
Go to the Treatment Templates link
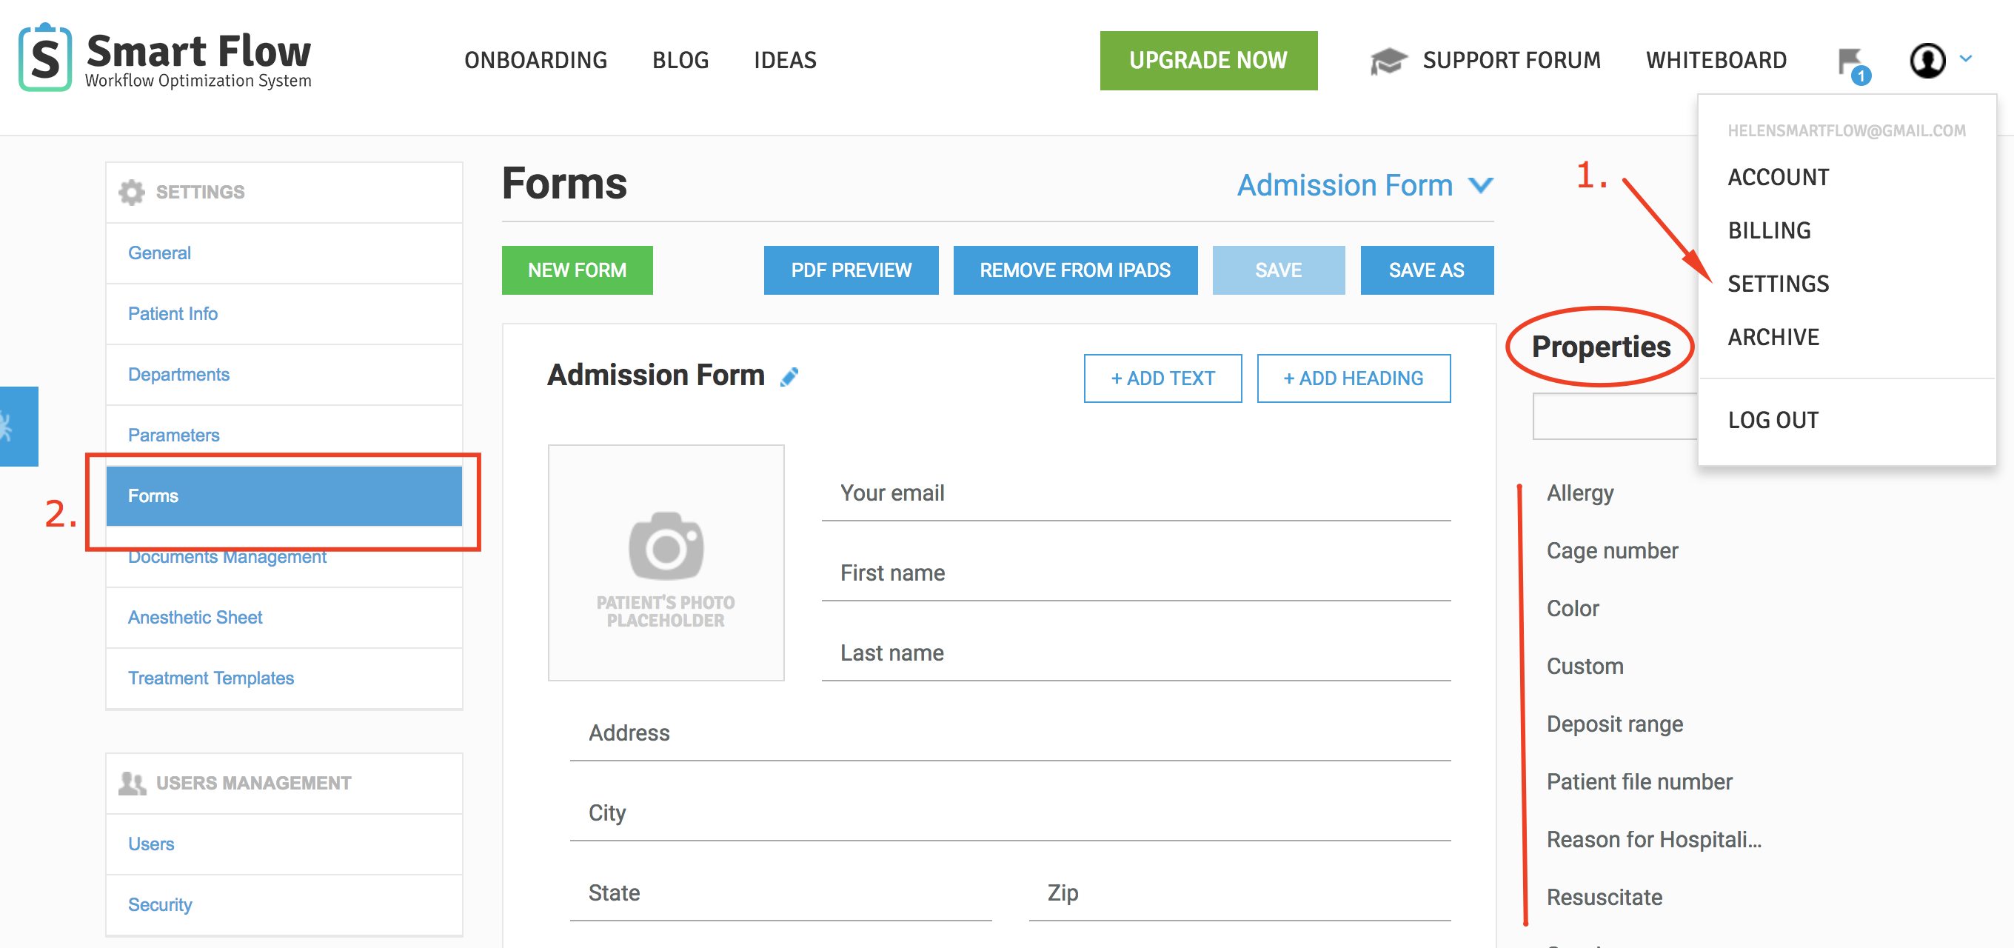[x=210, y=678]
